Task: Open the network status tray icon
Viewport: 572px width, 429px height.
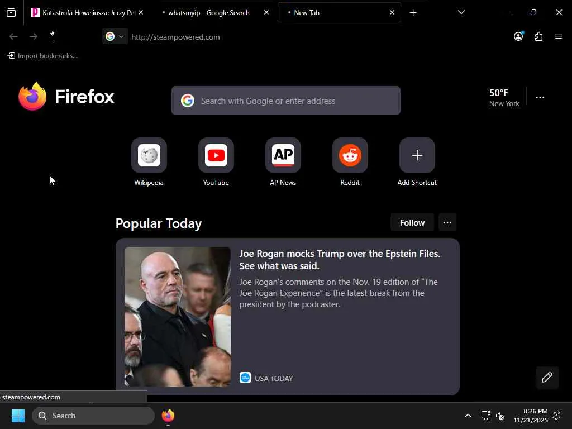Action: 485,416
